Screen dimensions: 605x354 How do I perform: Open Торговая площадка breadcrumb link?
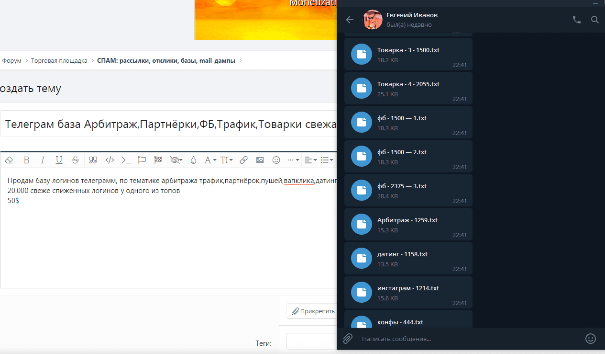pos(59,61)
